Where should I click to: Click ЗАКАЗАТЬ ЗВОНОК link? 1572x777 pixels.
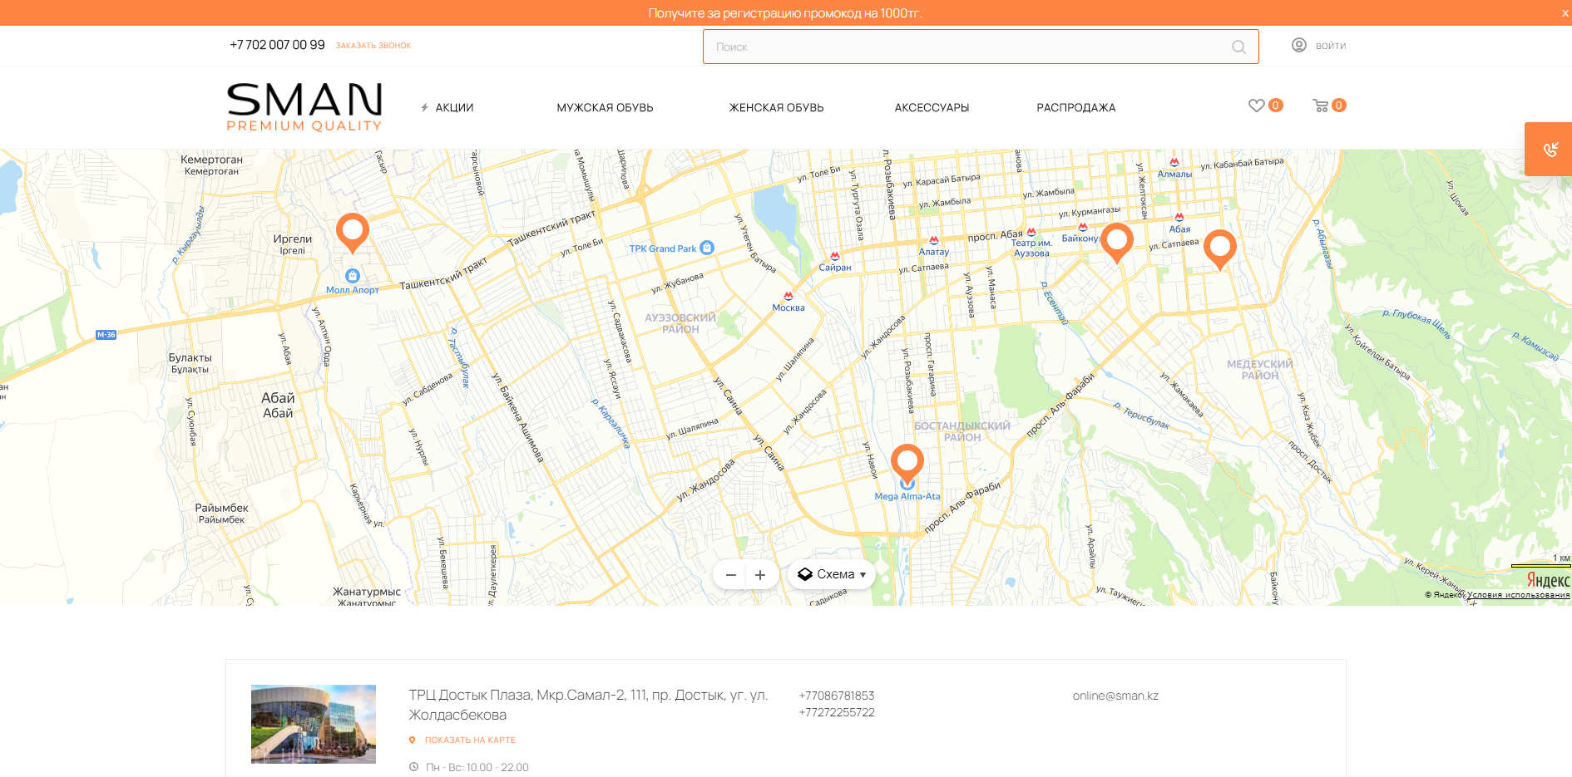tap(373, 46)
